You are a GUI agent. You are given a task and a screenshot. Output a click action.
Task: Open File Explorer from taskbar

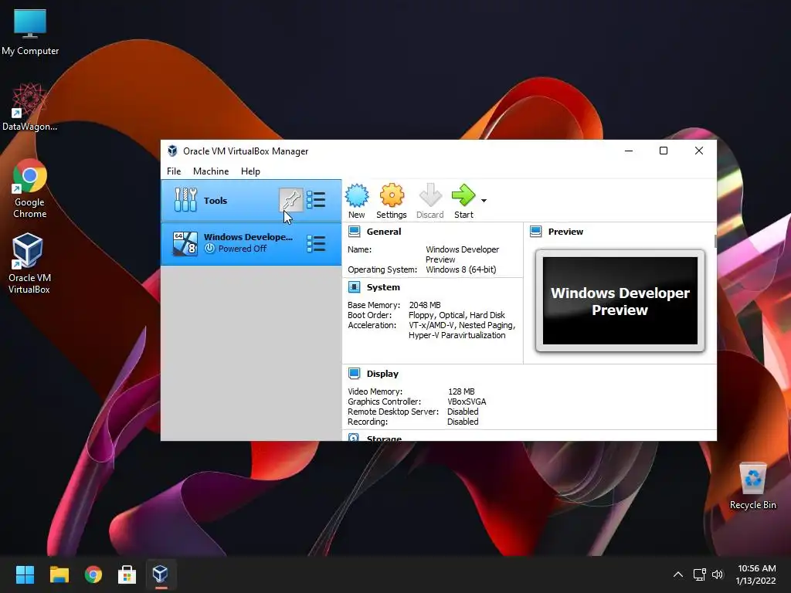(59, 574)
